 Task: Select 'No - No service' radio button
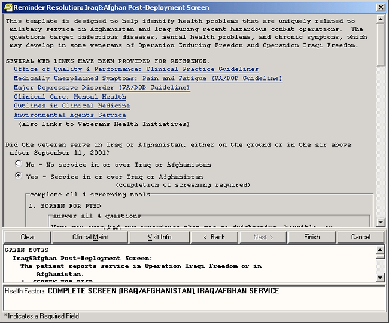(x=19, y=164)
